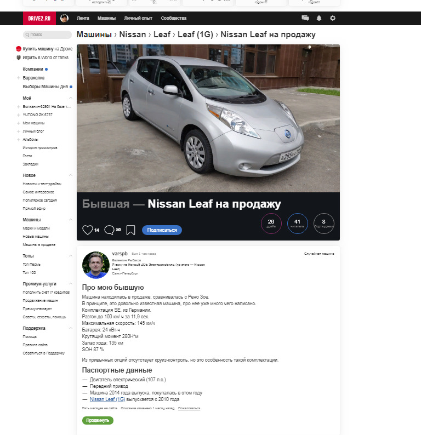Open Купить машину на Дроме
421x435 pixels.
click(48, 49)
